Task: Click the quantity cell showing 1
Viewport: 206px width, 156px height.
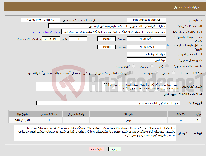Action: click(x=49, y=120)
